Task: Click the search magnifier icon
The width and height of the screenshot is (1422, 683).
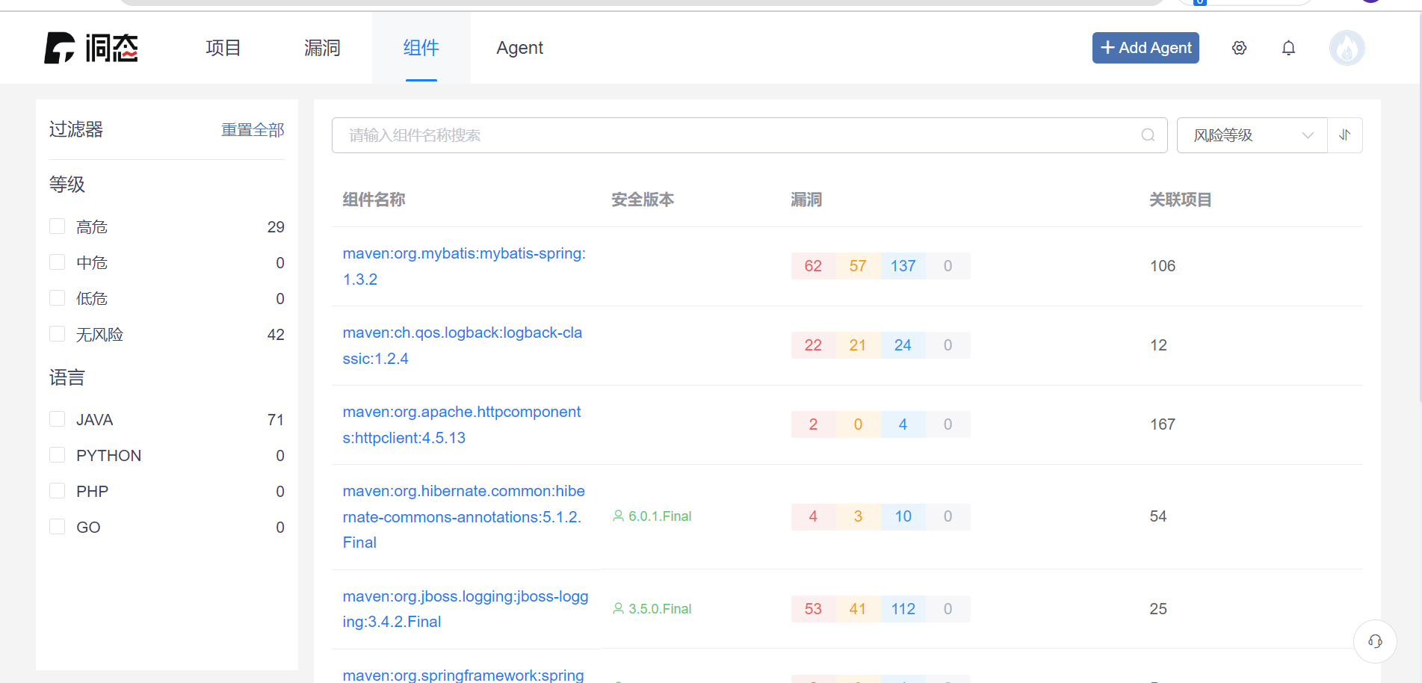Action: point(1148,135)
